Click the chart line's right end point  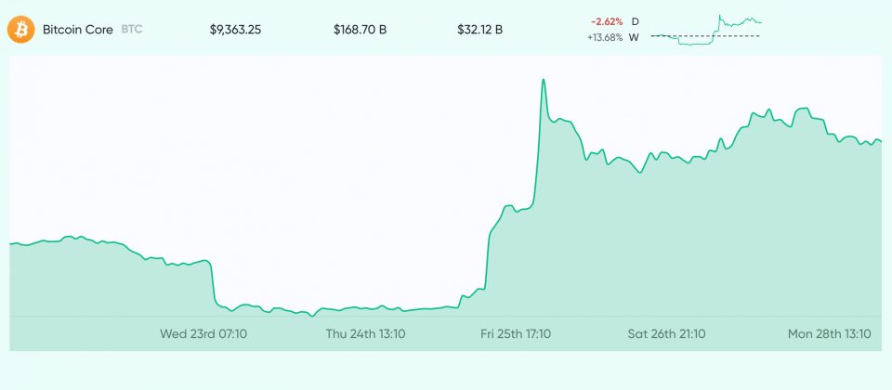click(880, 141)
